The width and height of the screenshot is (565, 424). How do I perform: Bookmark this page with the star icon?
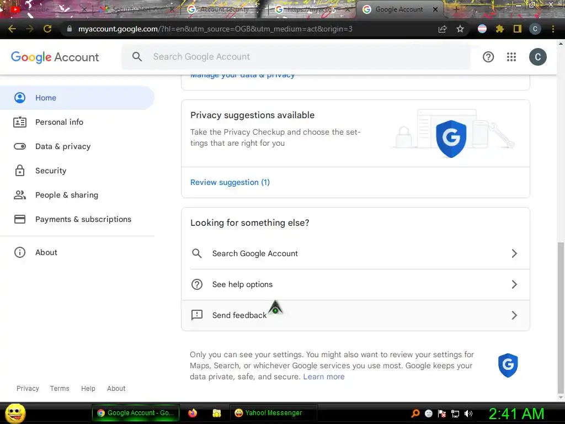(x=460, y=29)
